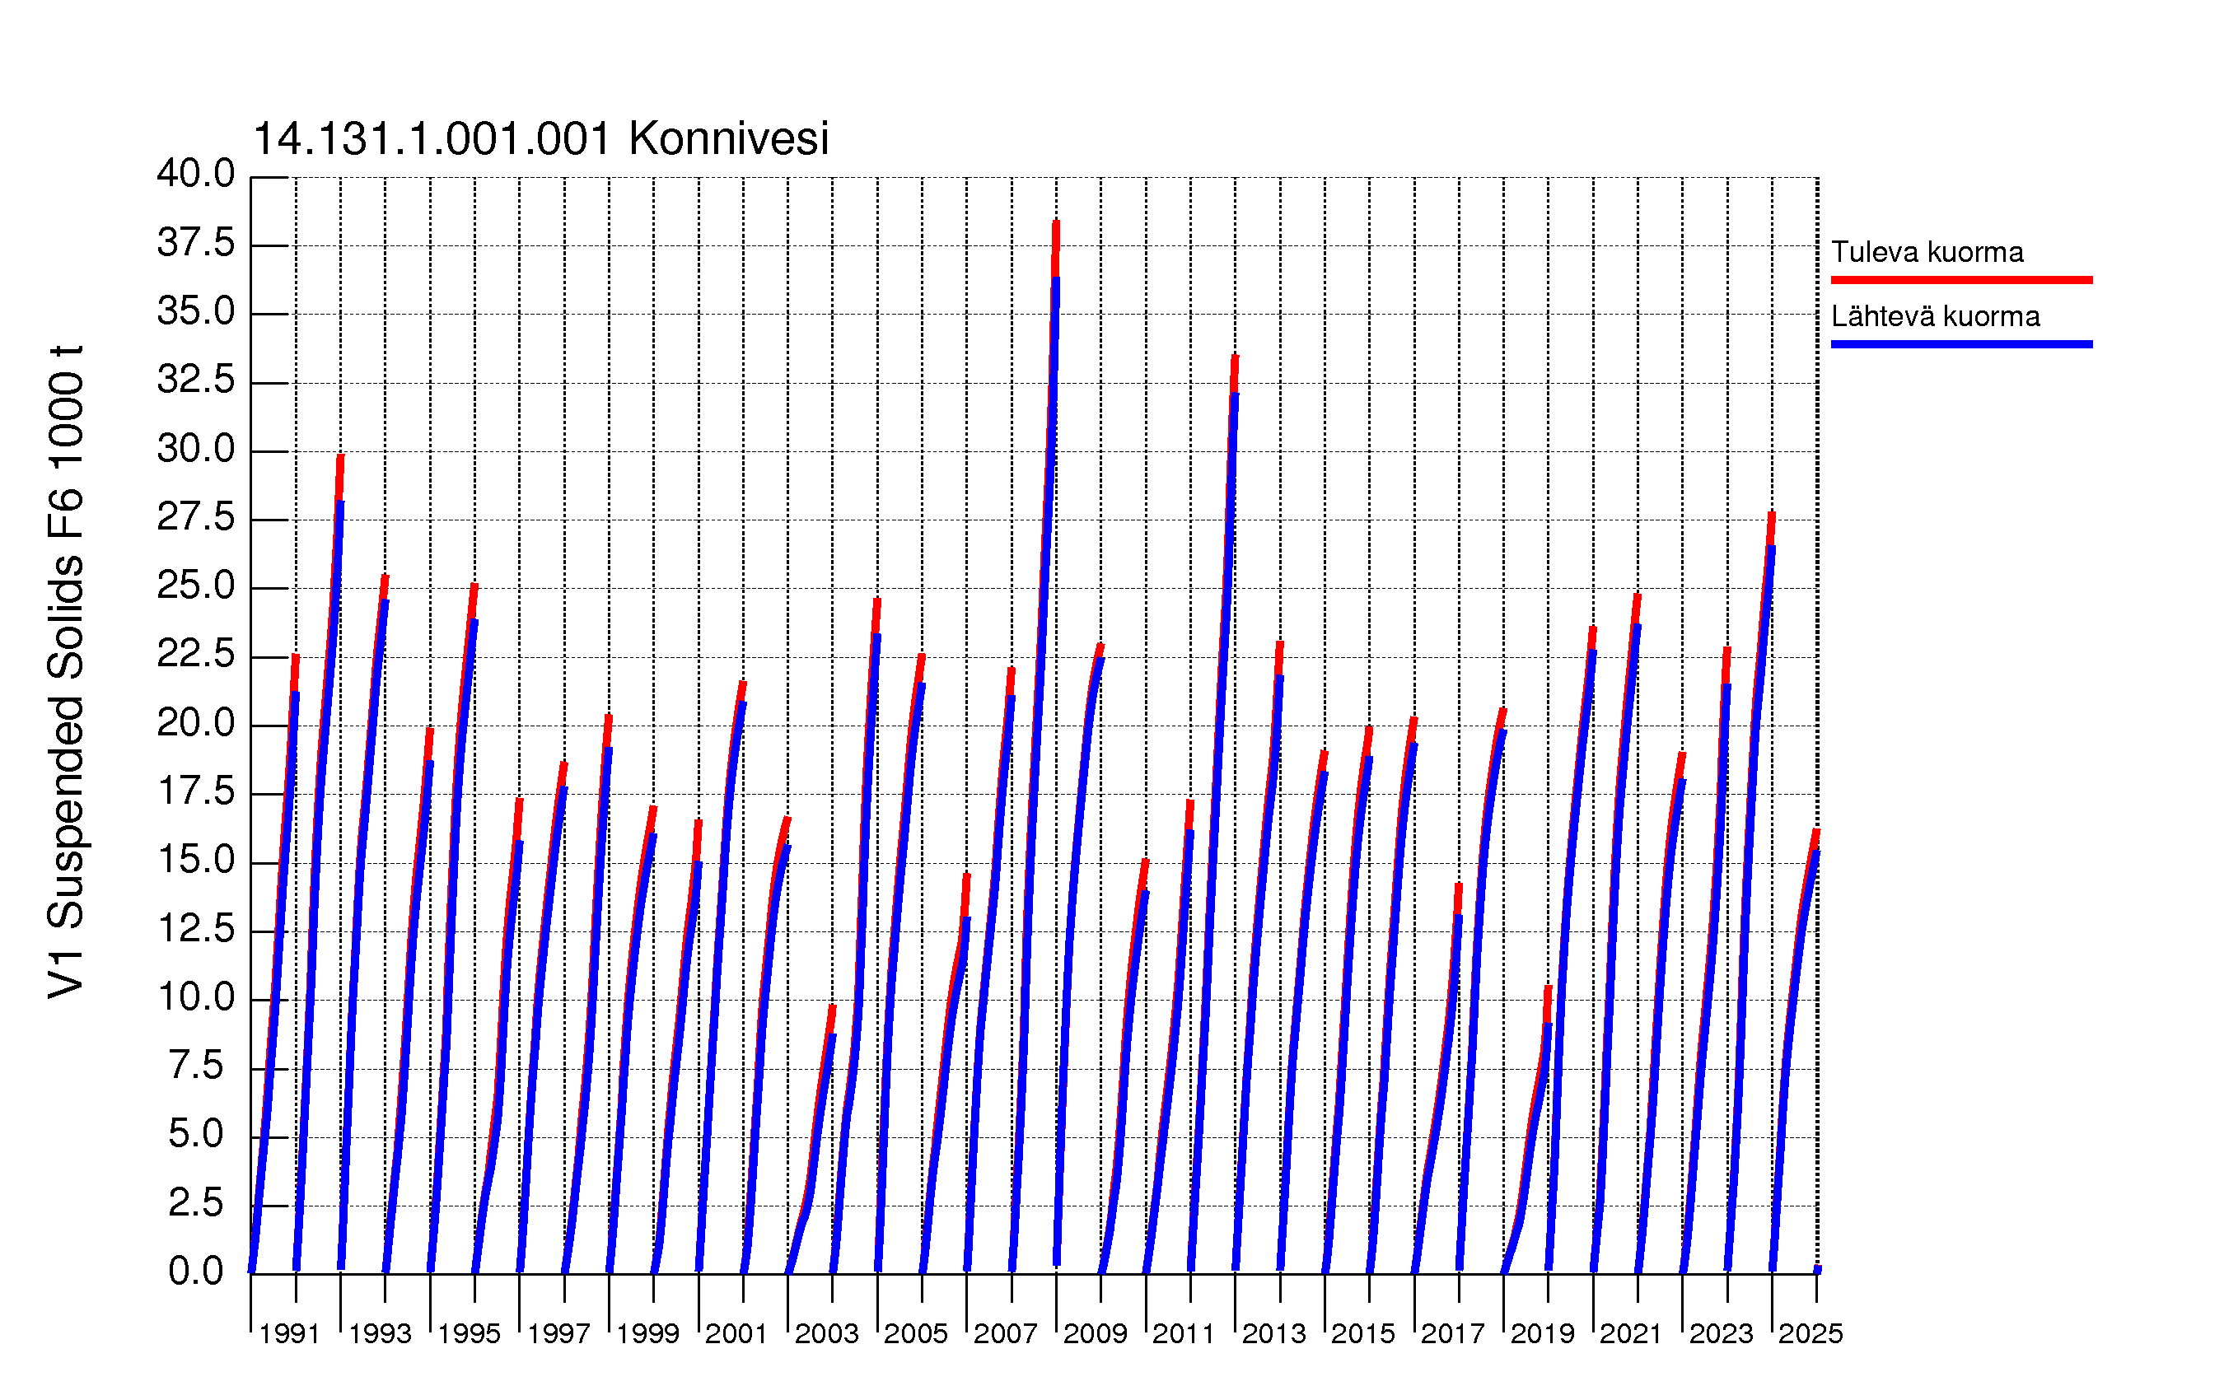Viewport: 2224px width, 1400px height.
Task: Click the 0.0 y-axis value label
Action: click(x=196, y=1272)
